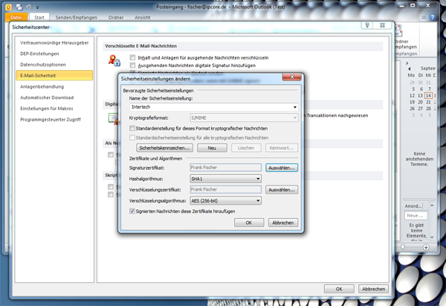Select day 14 in the calendar

(428, 95)
